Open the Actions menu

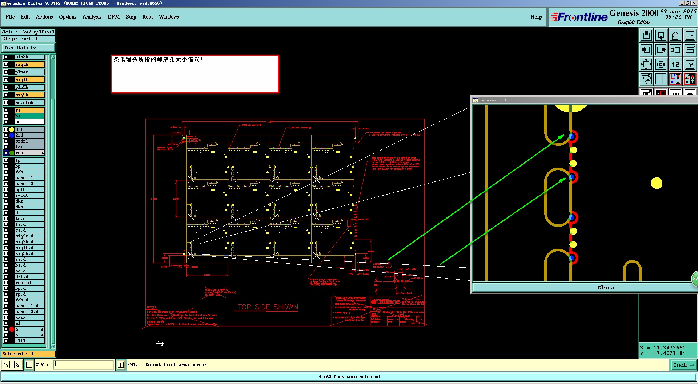pyautogui.click(x=44, y=17)
